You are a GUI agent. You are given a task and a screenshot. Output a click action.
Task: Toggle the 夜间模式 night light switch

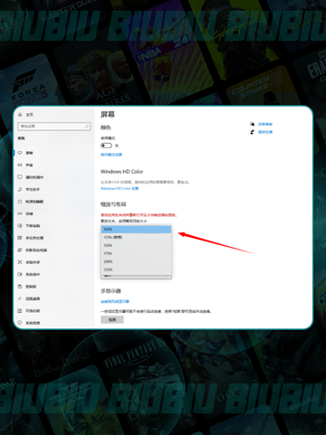106,146
